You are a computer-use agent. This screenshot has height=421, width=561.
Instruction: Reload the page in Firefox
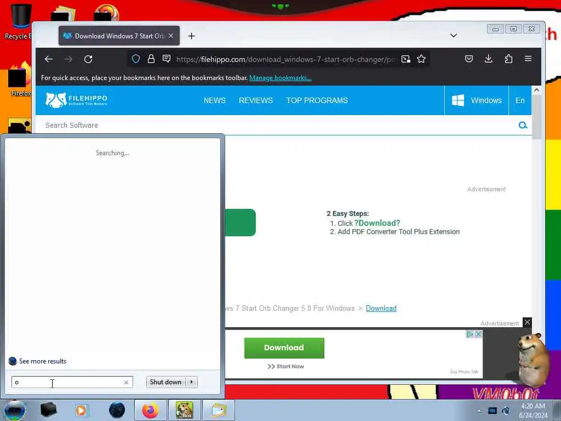coord(88,59)
